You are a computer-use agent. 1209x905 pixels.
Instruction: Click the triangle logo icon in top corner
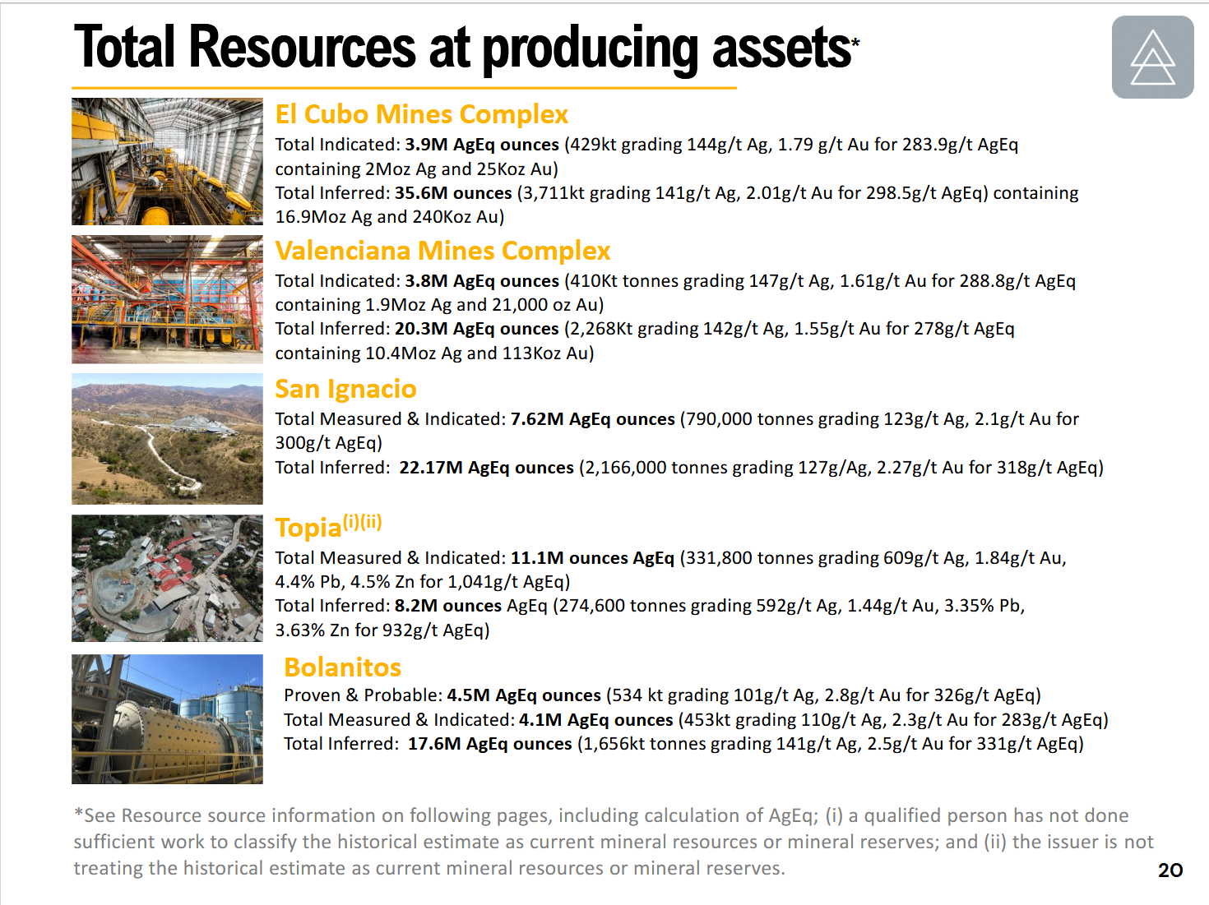pyautogui.click(x=1152, y=58)
